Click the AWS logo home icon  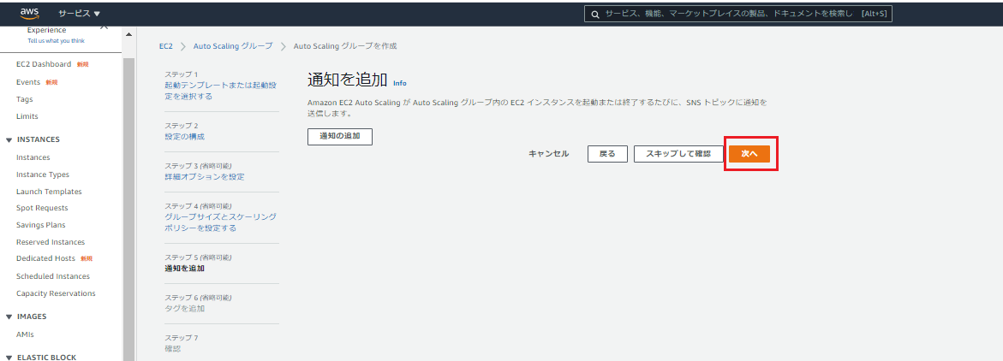click(29, 14)
